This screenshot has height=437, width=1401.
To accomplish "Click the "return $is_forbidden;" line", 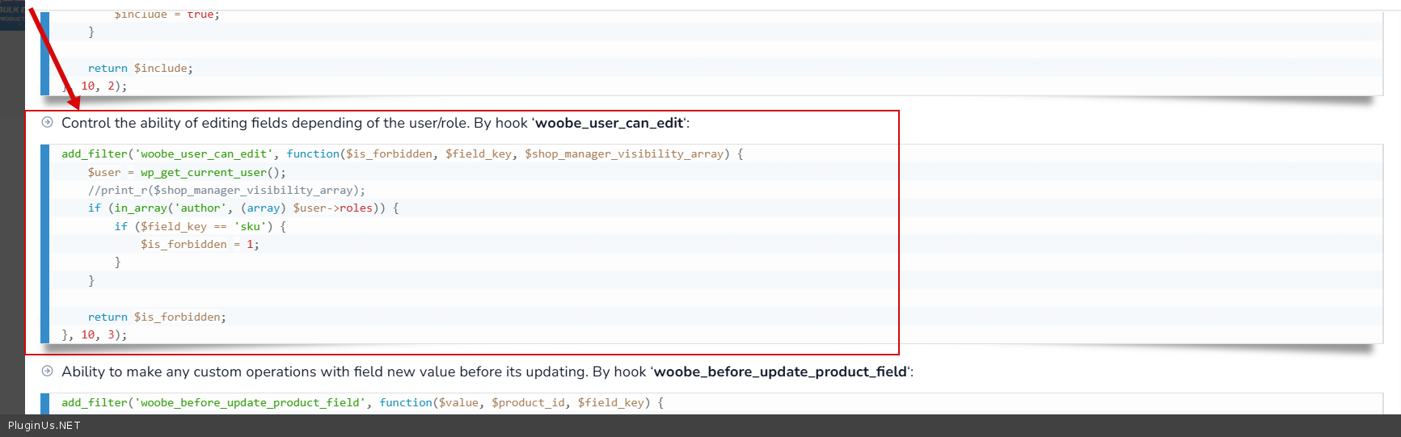I will pos(157,317).
